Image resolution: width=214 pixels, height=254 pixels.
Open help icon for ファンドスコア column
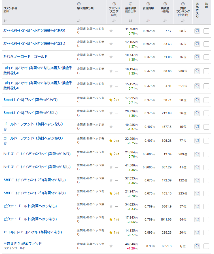pos(114,4)
